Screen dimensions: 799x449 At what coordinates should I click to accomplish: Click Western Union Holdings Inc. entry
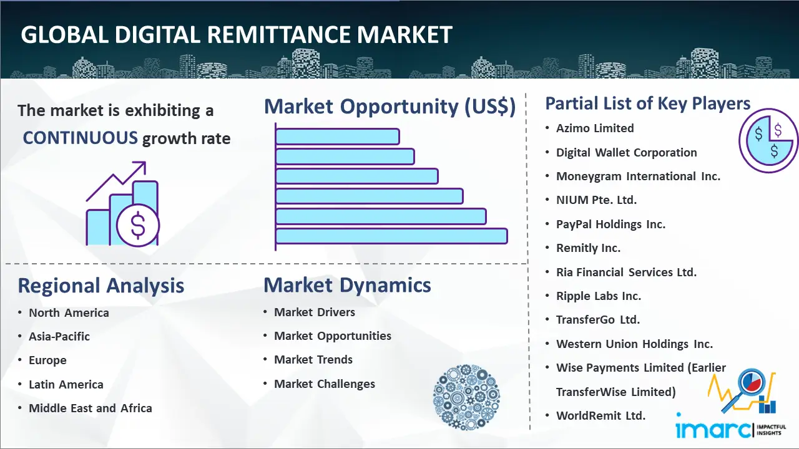coord(634,344)
